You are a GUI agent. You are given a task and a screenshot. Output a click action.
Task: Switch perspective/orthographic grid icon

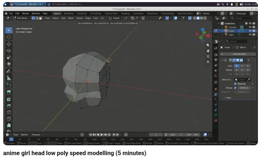coord(208,62)
